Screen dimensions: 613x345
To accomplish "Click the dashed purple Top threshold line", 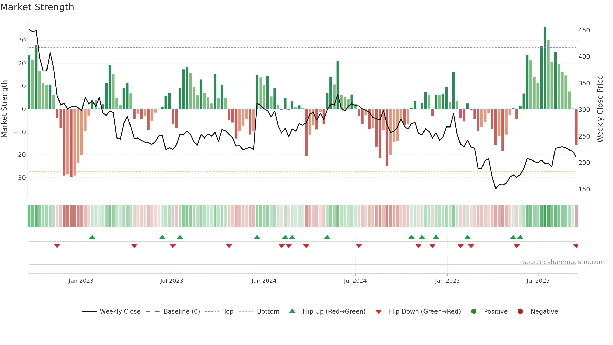I will 303,47.
